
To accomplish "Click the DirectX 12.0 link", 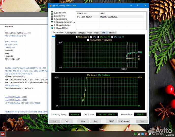I will 10,47.
